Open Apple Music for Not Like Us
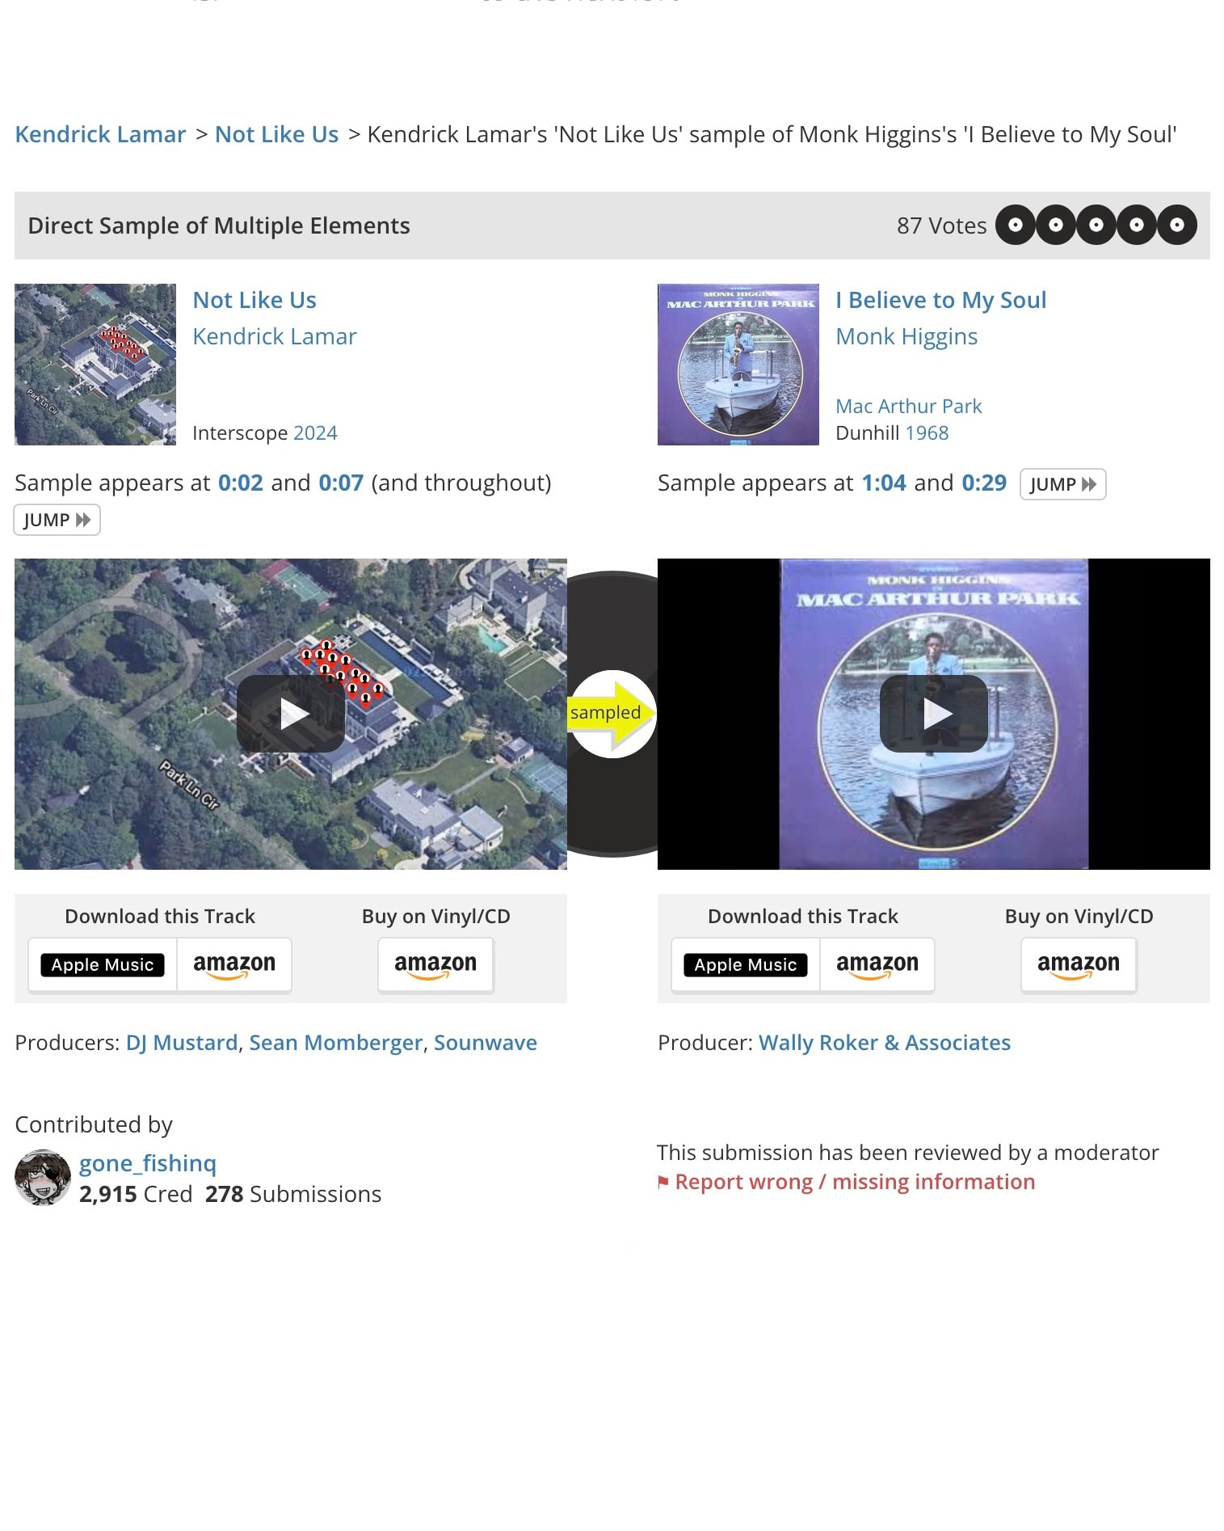This screenshot has height=1531, width=1224. (x=103, y=964)
